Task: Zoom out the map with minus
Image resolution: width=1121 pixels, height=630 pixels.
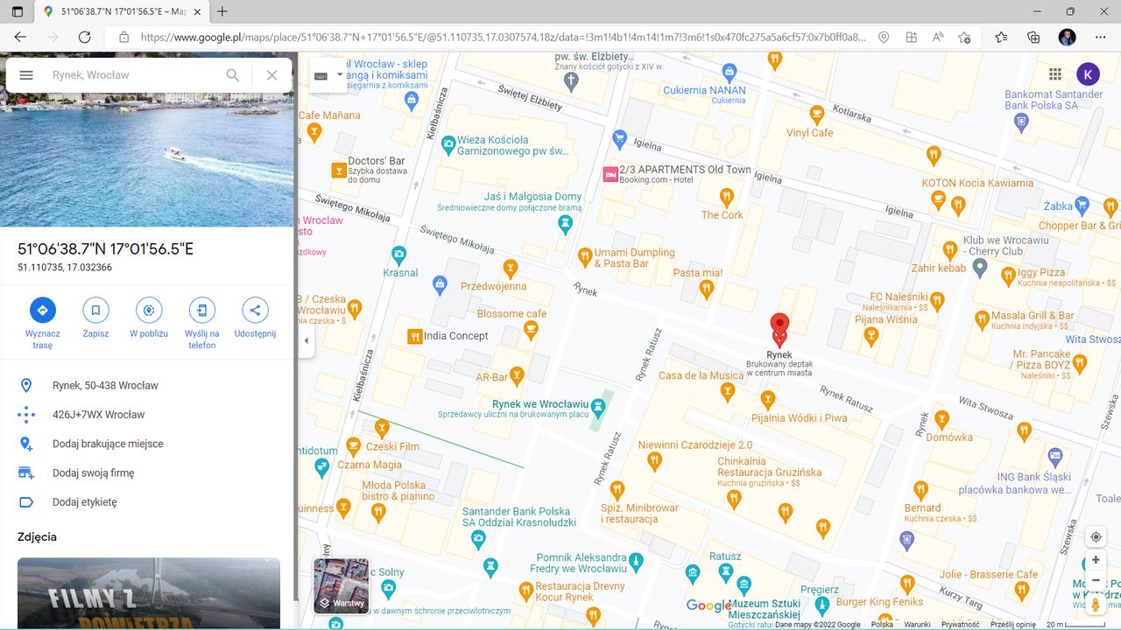Action: (x=1096, y=580)
